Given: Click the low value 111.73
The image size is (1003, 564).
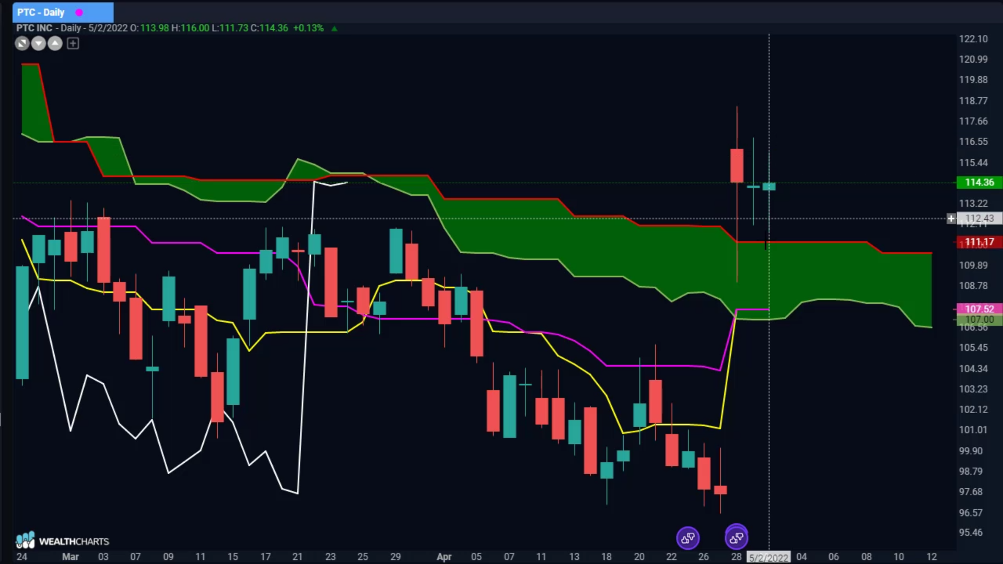Looking at the screenshot, I should pos(234,28).
